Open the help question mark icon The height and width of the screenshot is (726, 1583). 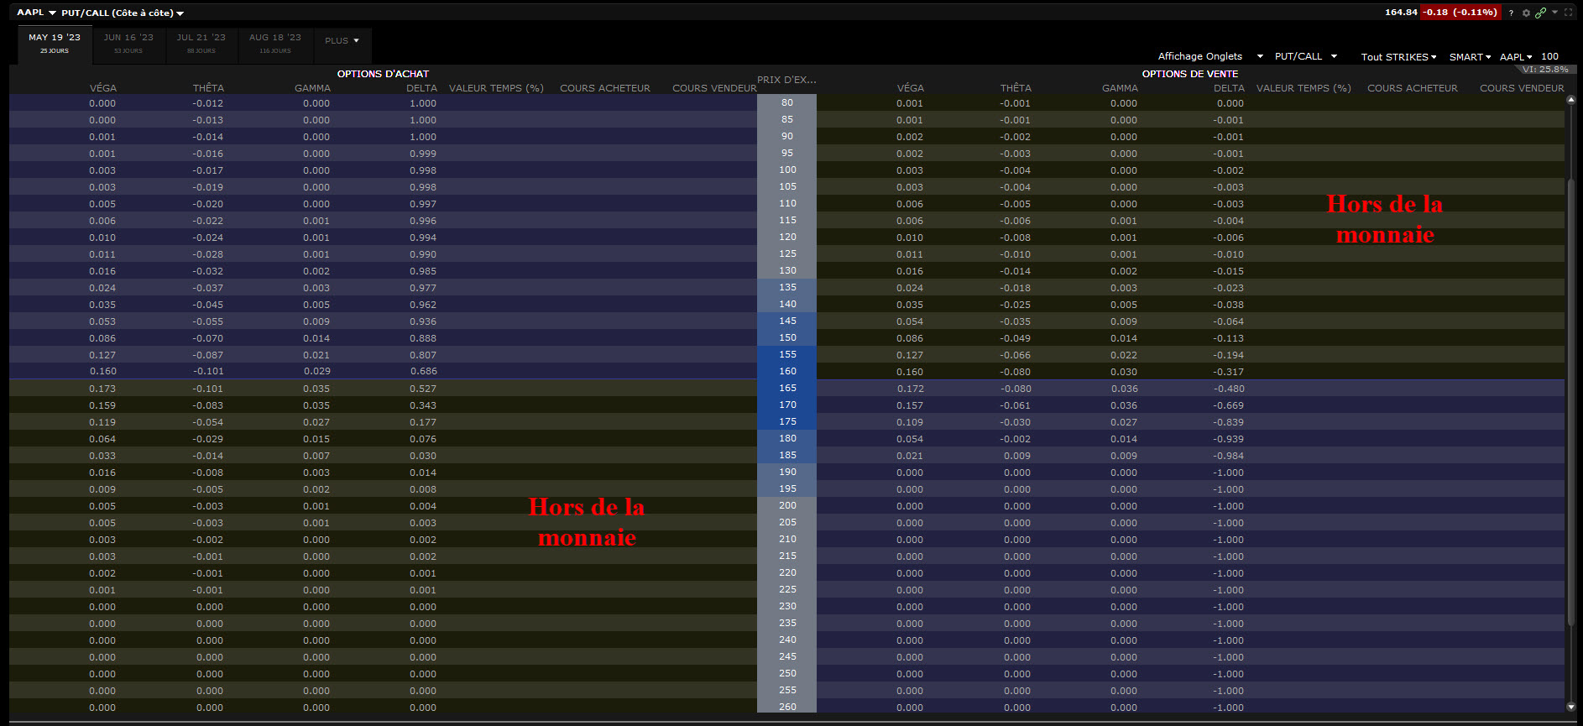point(1511,13)
